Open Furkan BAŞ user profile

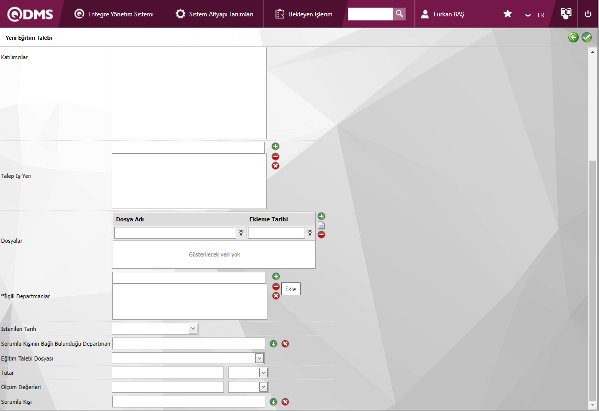coord(442,14)
